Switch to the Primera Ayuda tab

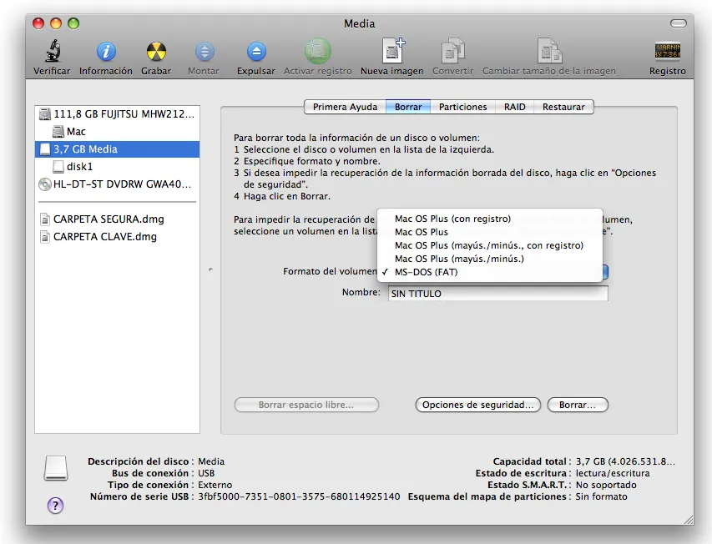345,107
